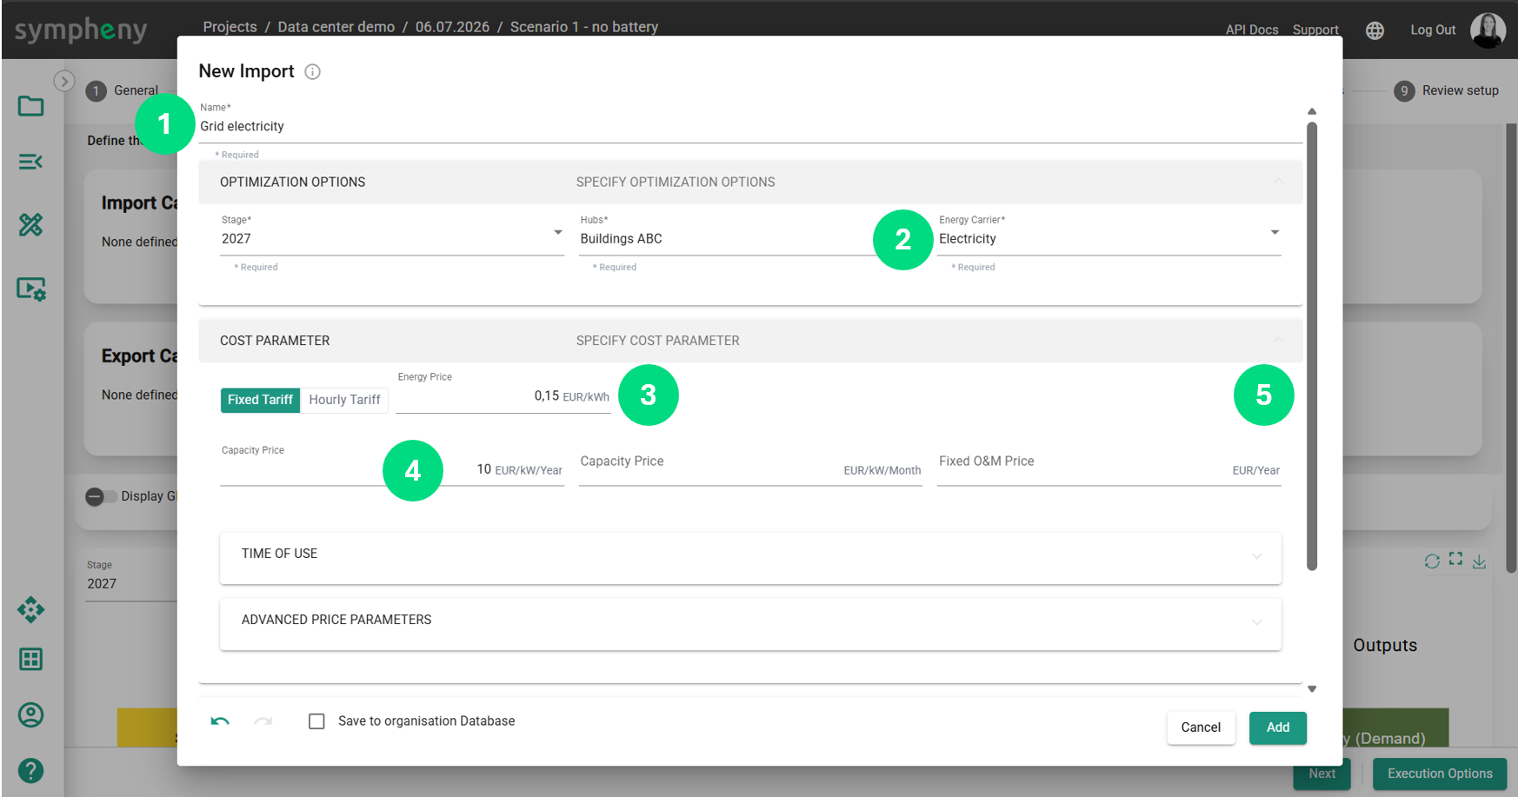Click the dialog scroll-up arrow
Viewport: 1518px width, 797px height.
[x=1311, y=111]
